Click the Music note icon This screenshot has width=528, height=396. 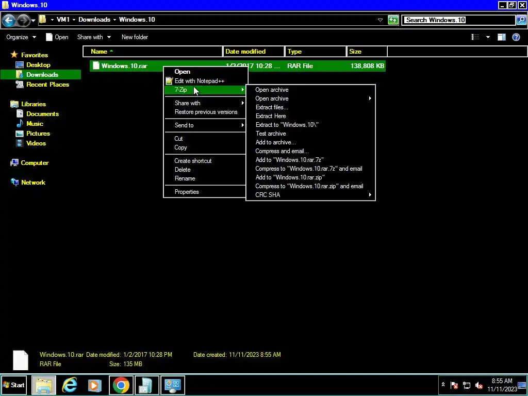coord(20,124)
